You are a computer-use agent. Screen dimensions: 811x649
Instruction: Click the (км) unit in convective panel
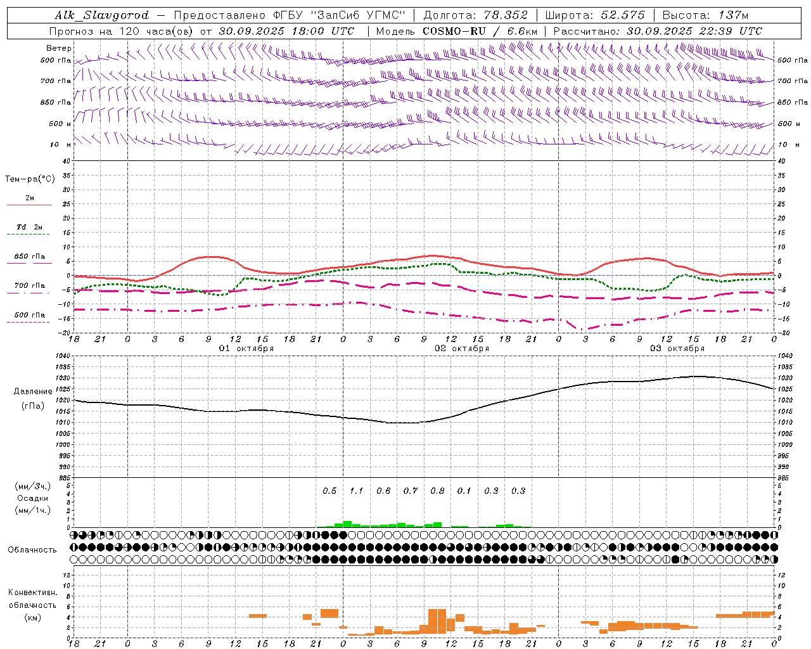33,617
